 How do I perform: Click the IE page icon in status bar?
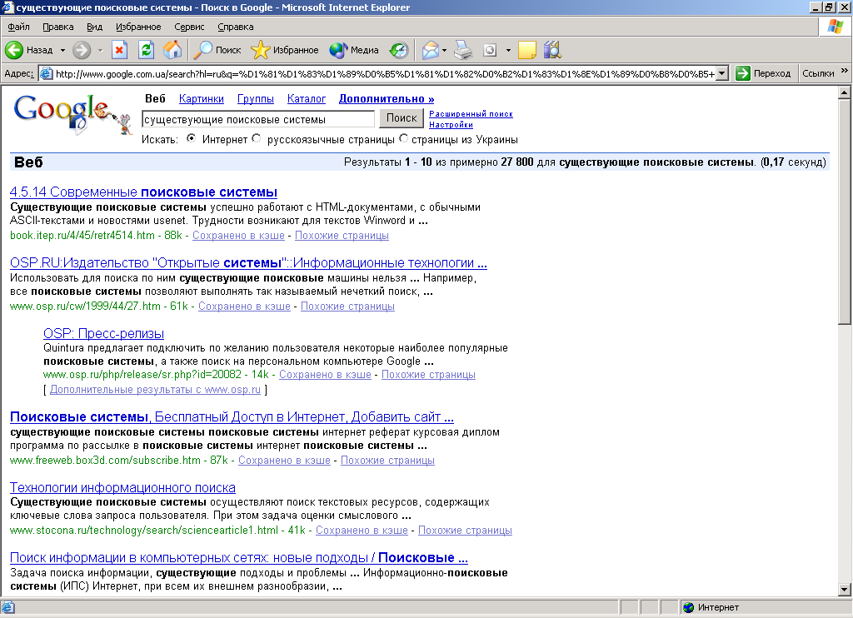8,607
